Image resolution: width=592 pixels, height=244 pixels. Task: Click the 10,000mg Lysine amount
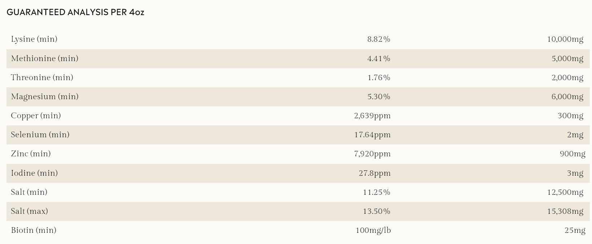[x=565, y=39]
